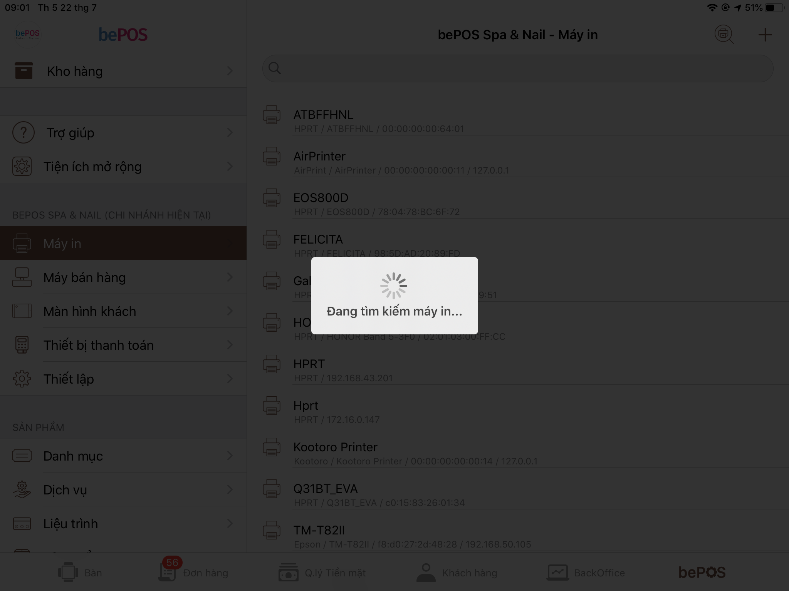Click inside the printer search field
This screenshot has width=789, height=591.
pyautogui.click(x=518, y=68)
